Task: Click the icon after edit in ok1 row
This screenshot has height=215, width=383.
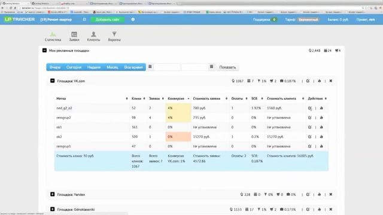Action: point(321,127)
